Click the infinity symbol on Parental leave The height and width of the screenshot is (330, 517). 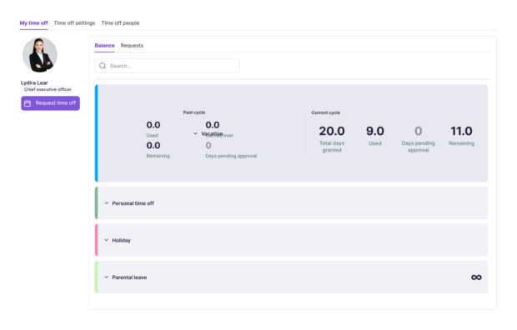[476, 277]
